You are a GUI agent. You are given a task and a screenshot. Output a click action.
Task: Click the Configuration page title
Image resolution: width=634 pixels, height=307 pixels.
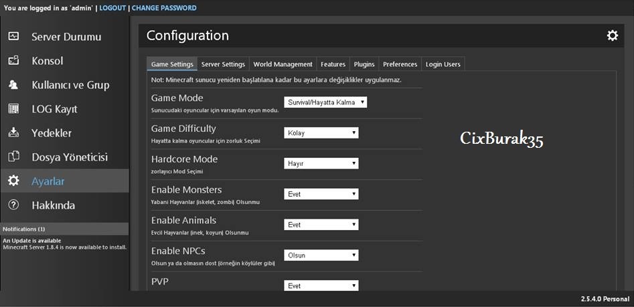click(x=187, y=35)
